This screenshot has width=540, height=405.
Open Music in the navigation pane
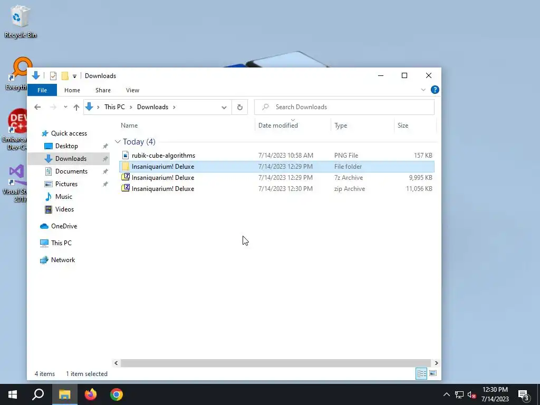(64, 197)
